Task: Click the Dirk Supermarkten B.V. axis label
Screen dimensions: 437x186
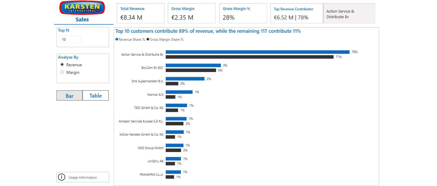Action: pyautogui.click(x=147, y=81)
